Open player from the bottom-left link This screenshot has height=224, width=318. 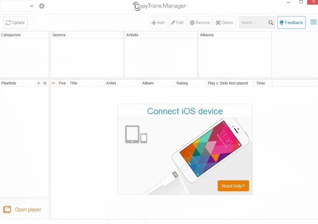pos(28,210)
